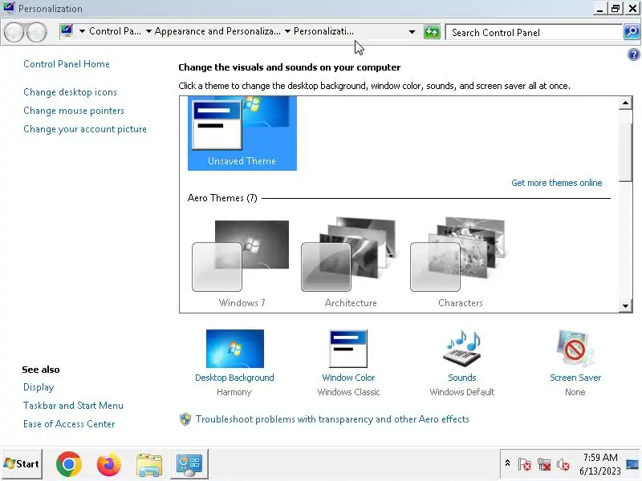Open Troubleshoot problems with transparency link
This screenshot has width=642, height=481.
[x=332, y=419]
